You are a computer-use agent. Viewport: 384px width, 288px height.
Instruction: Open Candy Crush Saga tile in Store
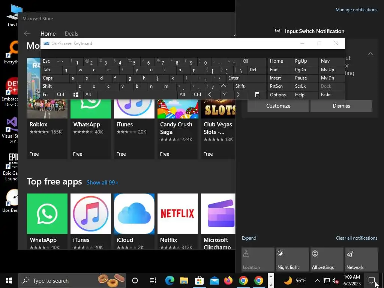click(177, 129)
